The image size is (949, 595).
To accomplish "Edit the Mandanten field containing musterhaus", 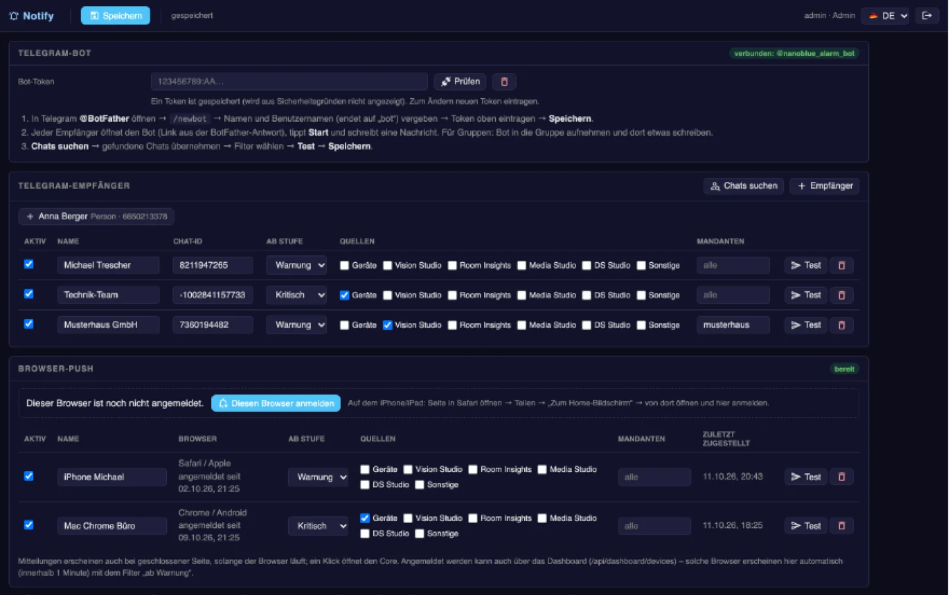I will [x=733, y=325].
